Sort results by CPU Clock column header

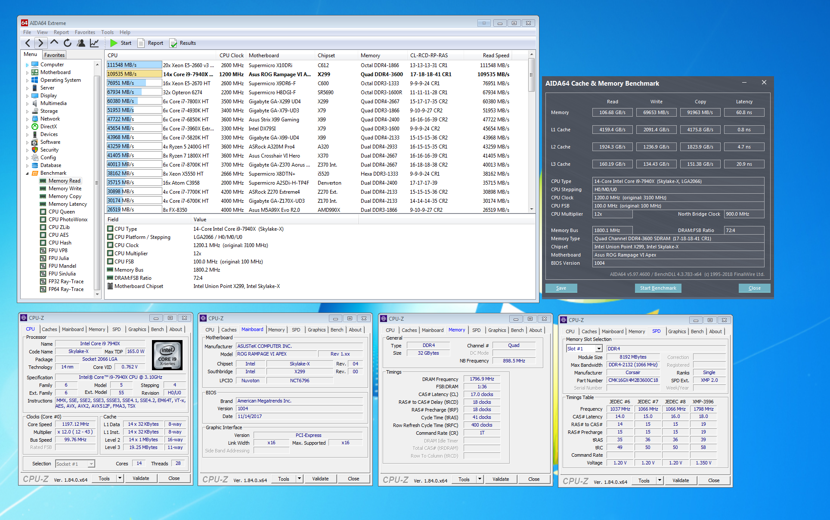coord(231,56)
